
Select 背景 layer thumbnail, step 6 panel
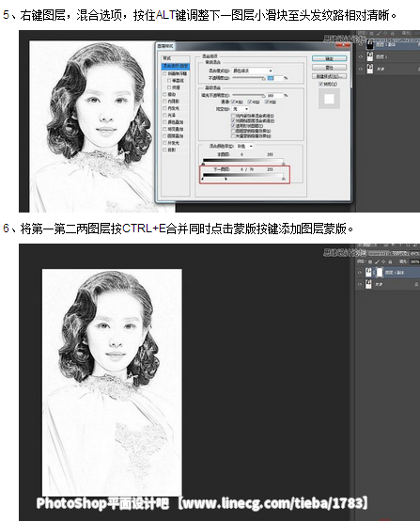[x=368, y=284]
